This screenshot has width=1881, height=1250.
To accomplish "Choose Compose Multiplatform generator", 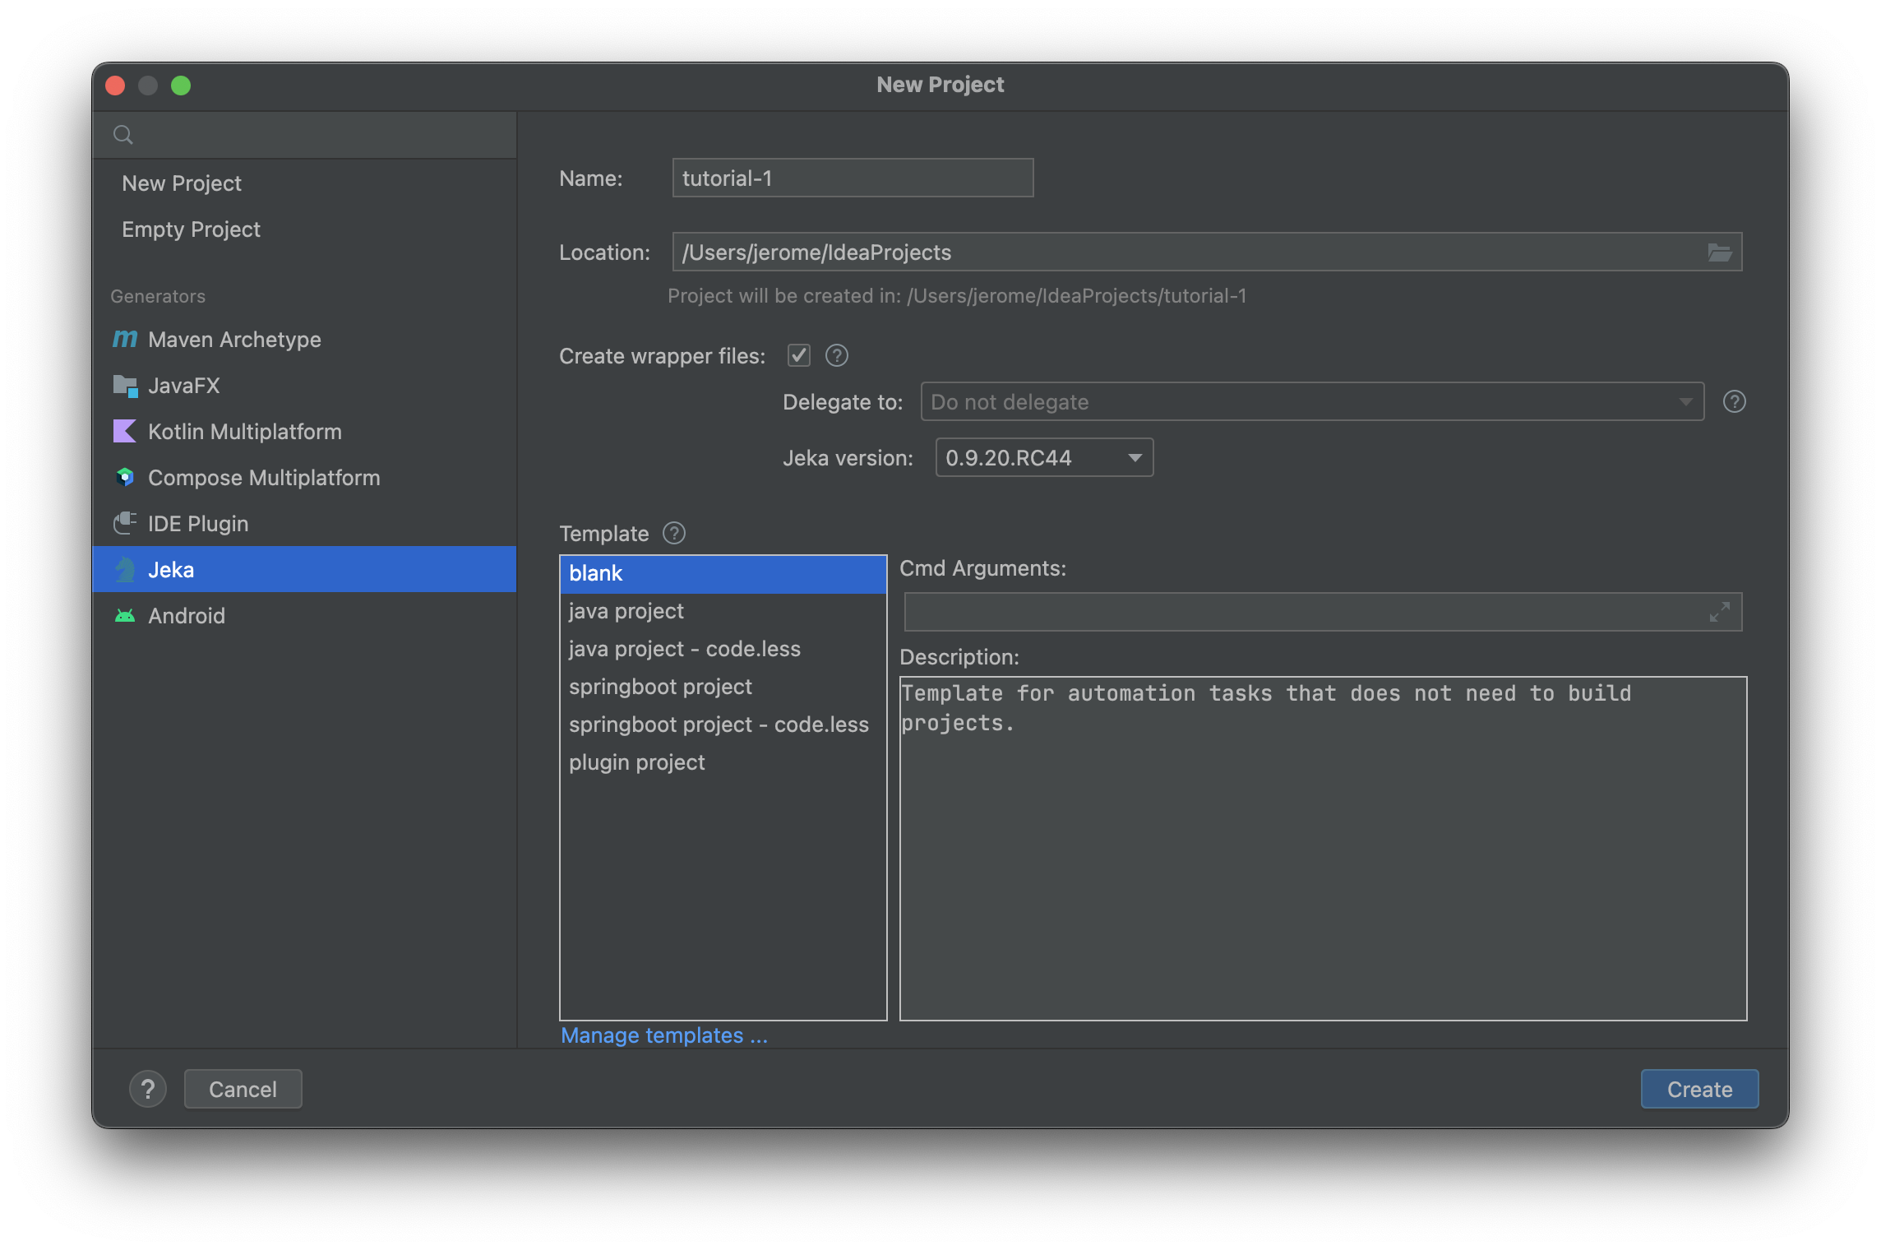I will pyautogui.click(x=304, y=477).
